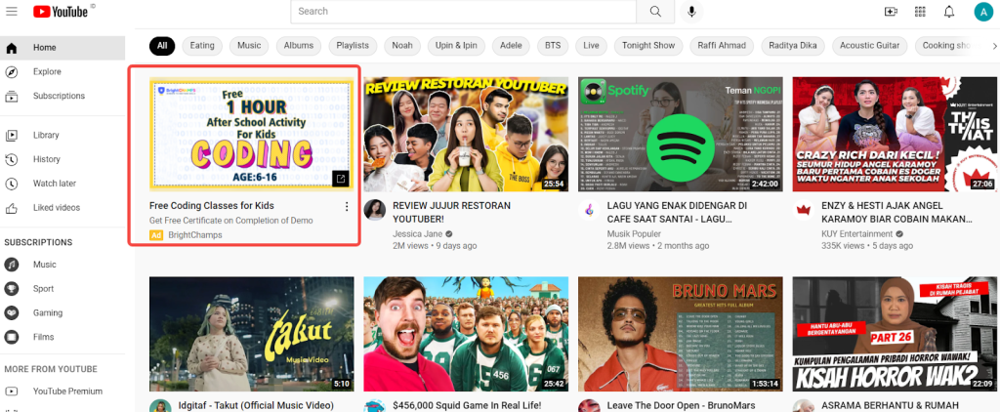The width and height of the screenshot is (1000, 412).
Task: Open the hamburger guide menu
Action: point(12,12)
